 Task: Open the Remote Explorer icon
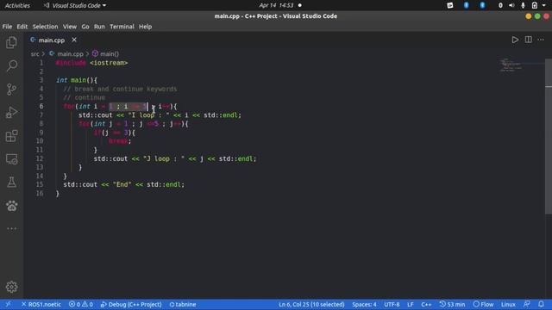[x=11, y=159]
